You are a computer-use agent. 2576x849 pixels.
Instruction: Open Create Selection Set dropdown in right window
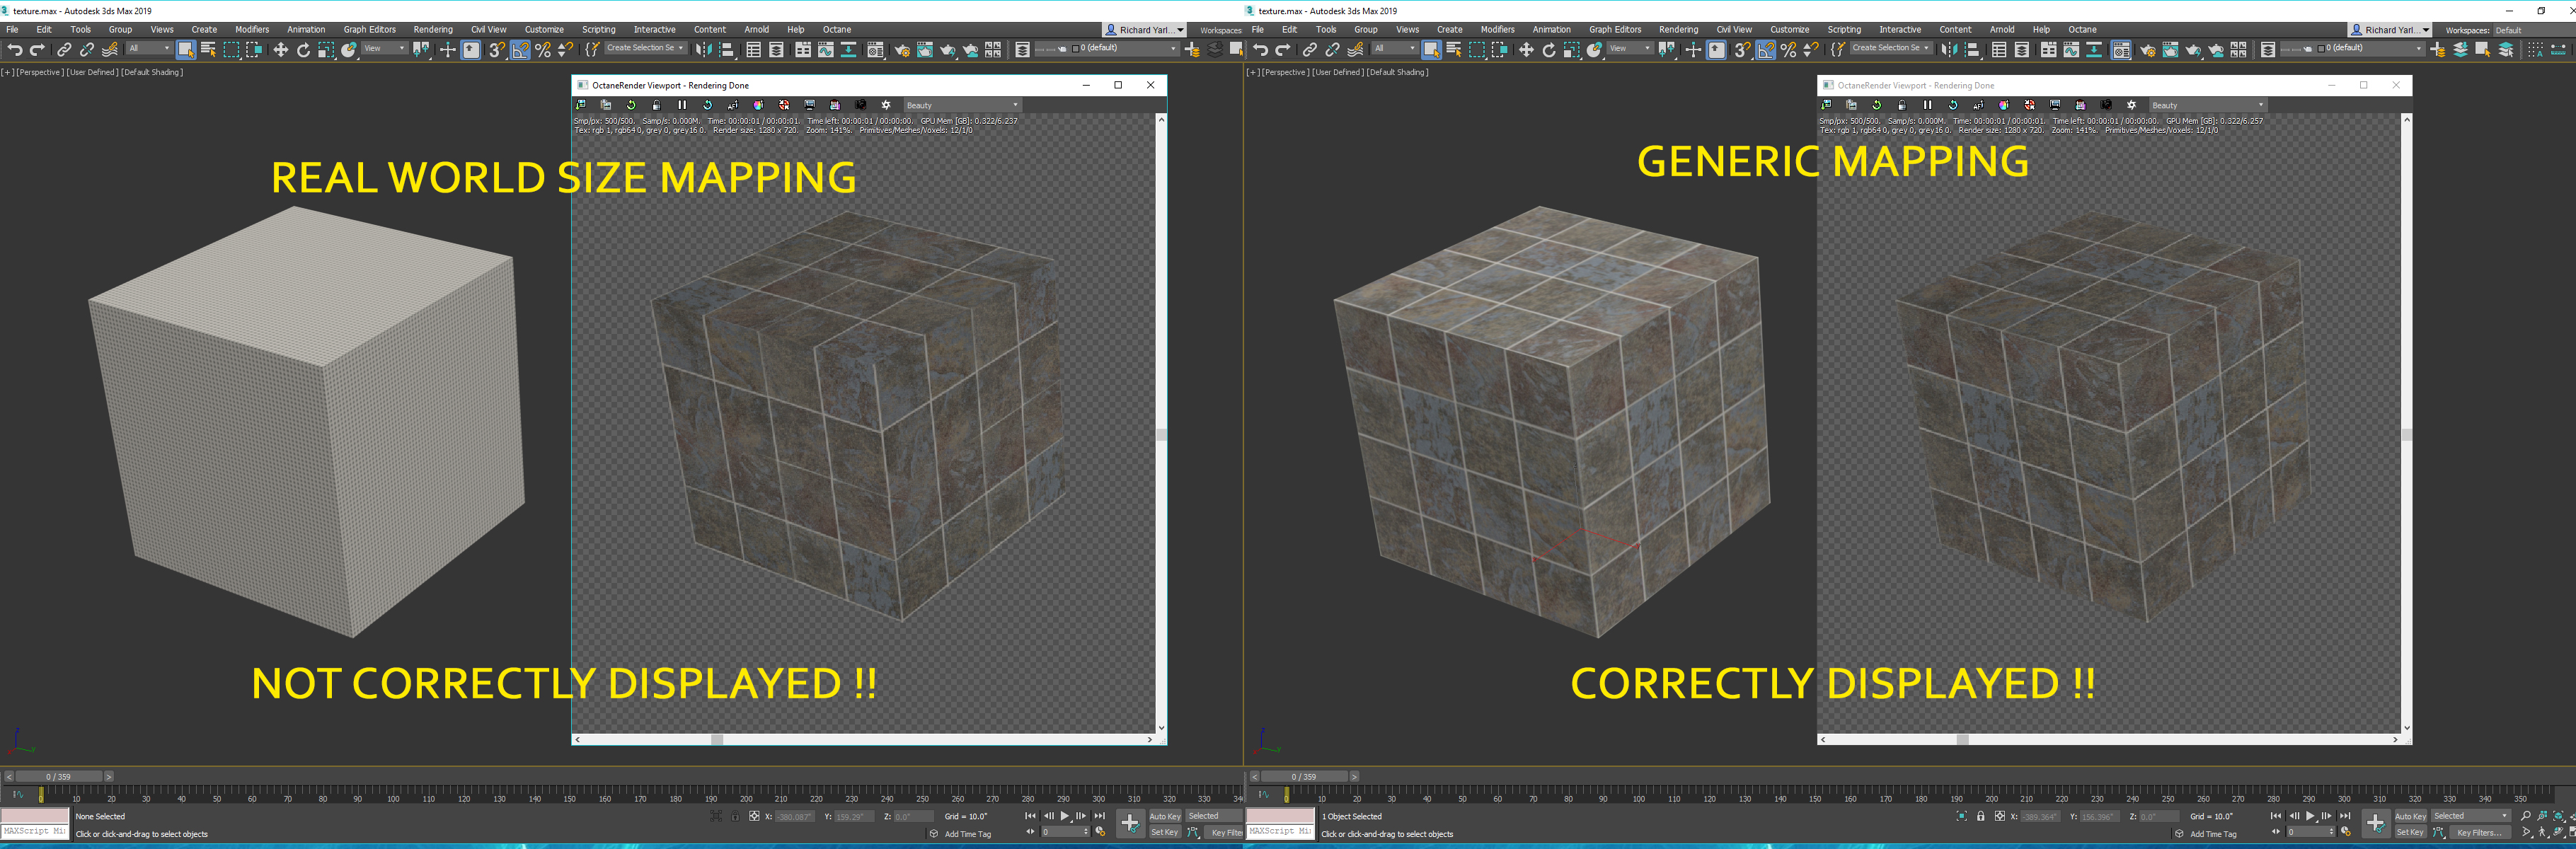point(1890,48)
